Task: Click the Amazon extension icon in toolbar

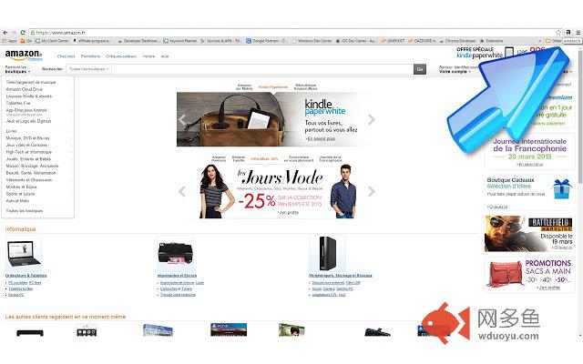Action: 568,33
